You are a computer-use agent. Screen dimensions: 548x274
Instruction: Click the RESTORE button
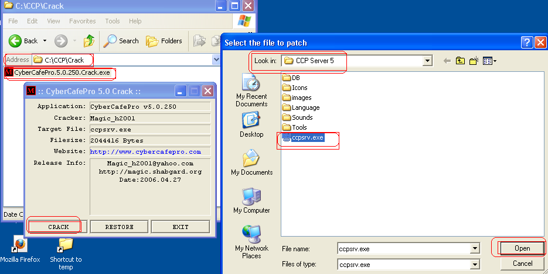click(x=119, y=227)
